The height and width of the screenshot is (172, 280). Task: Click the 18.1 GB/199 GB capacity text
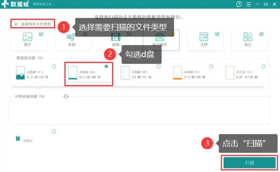point(90,77)
